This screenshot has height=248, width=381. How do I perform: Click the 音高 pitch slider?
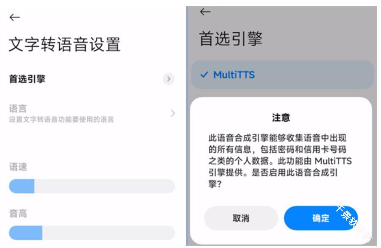92,233
